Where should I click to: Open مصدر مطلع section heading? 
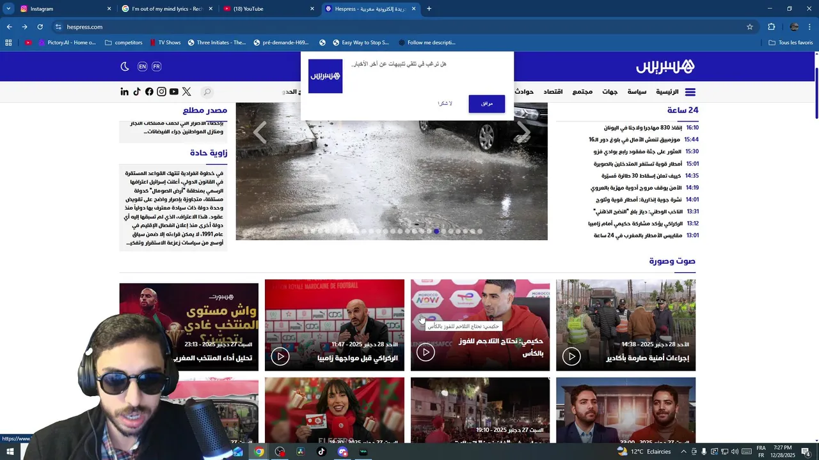(x=205, y=110)
